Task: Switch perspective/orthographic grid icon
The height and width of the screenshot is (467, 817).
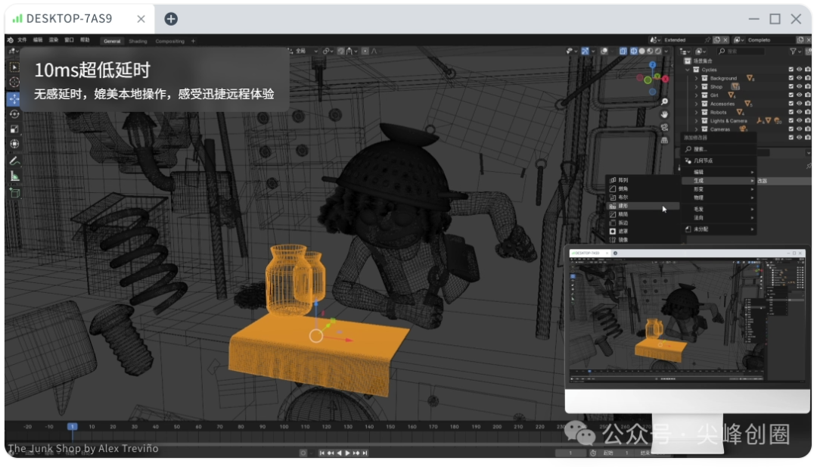Action: pos(664,140)
